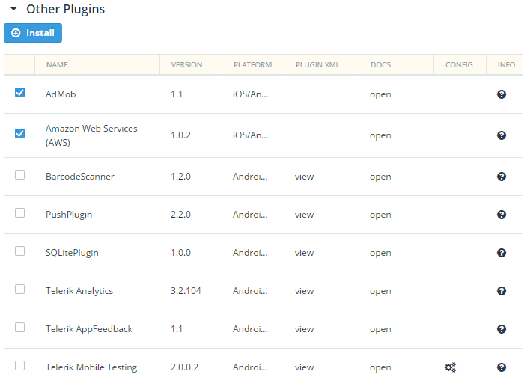View plugin XML for BarcodeScanner
524x386 pixels.
tap(304, 177)
